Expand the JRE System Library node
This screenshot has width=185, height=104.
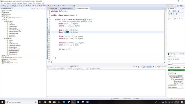3,18
